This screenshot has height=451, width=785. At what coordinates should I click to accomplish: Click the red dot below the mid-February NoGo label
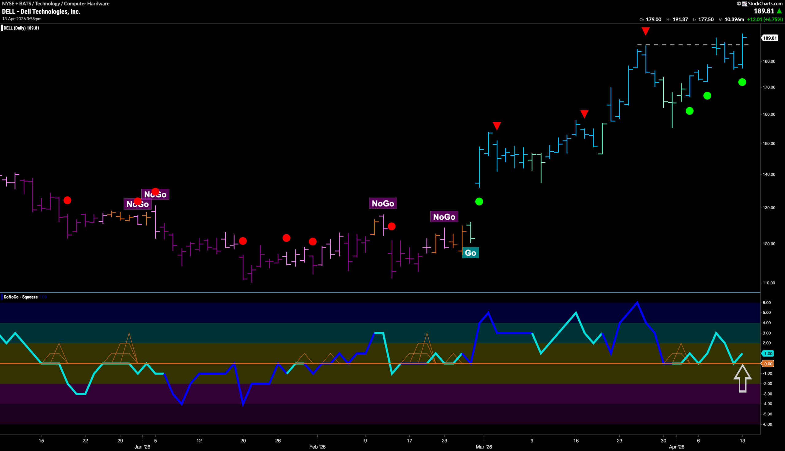392,226
